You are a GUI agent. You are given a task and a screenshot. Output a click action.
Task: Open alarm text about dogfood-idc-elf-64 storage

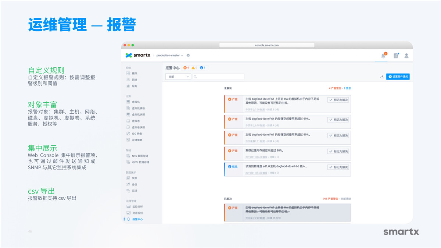[277, 118]
